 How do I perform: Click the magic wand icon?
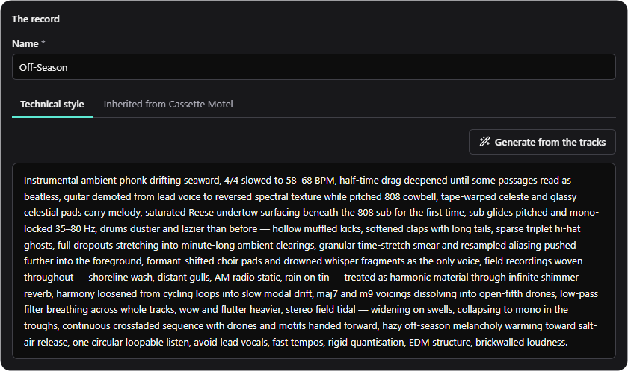484,142
